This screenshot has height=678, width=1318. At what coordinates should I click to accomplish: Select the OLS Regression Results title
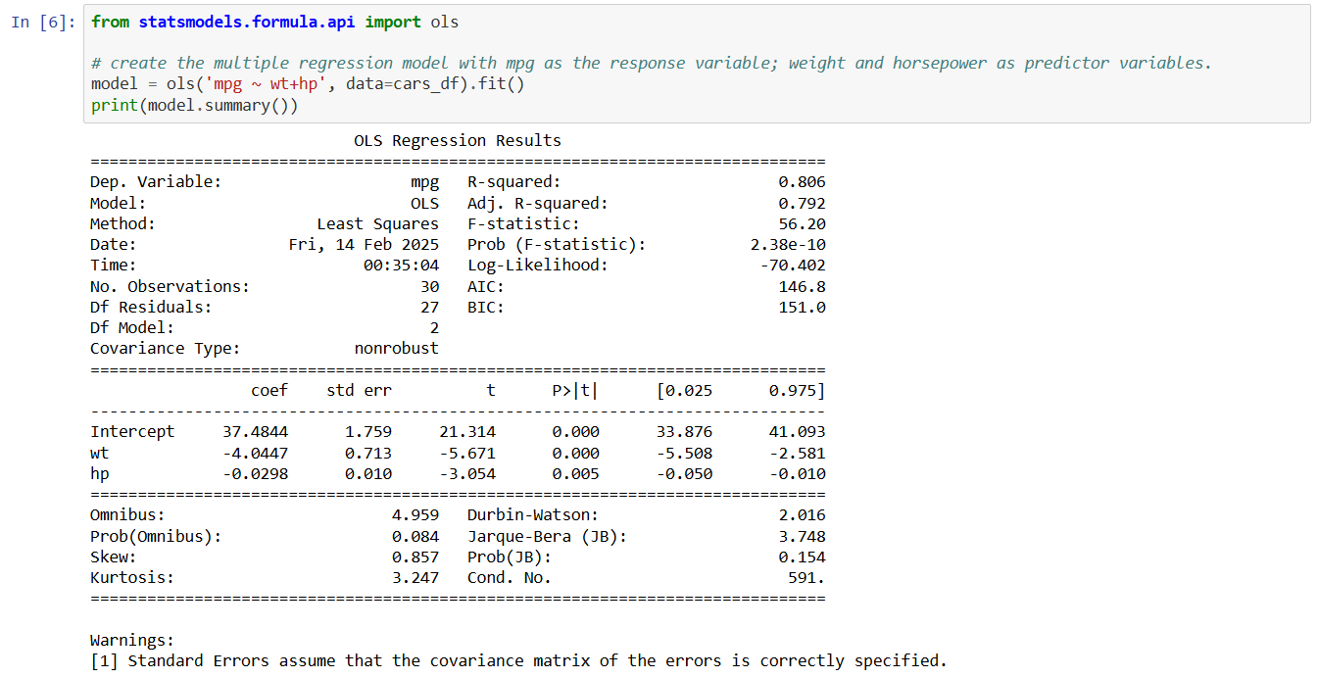[457, 140]
